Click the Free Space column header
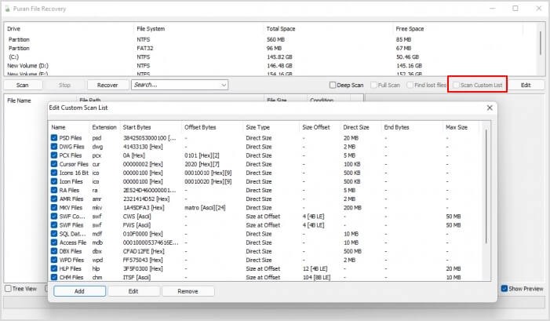This screenshot has height=321, width=550. 410,29
